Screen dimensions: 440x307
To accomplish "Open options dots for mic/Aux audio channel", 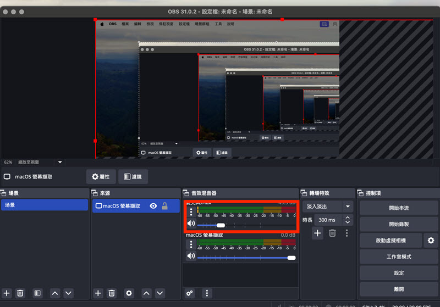I will [x=191, y=212].
